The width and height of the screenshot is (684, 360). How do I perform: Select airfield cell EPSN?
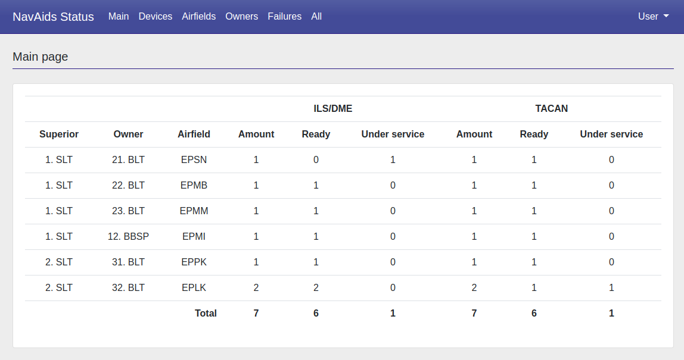[194, 160]
